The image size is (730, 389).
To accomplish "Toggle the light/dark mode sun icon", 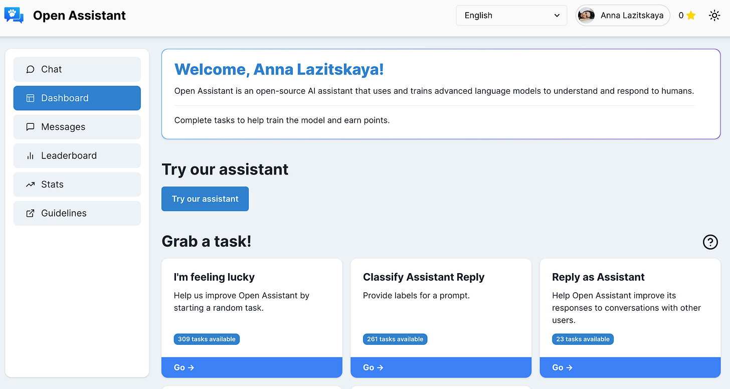I will 714,16.
